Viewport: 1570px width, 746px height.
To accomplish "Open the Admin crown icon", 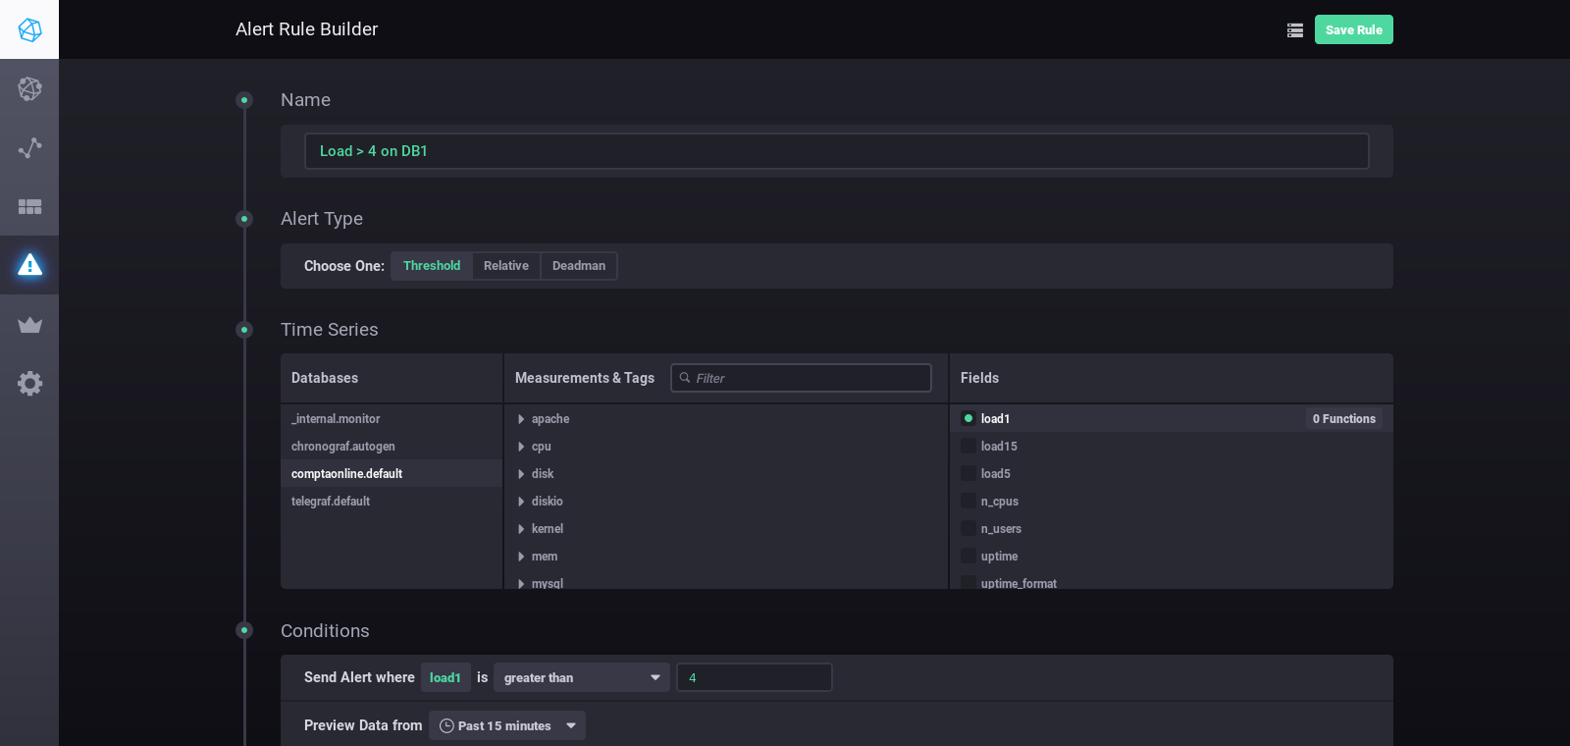I will [29, 325].
